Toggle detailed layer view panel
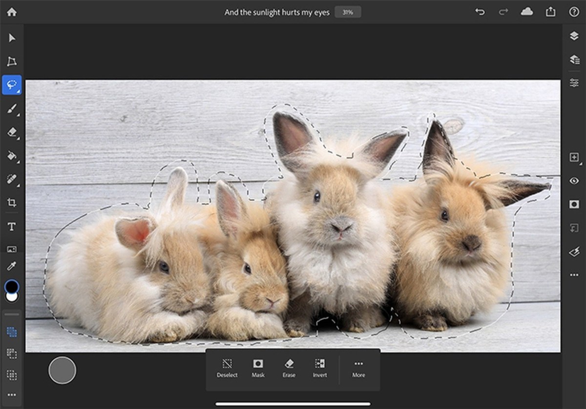Screen dimensions: 586x409 point(574,60)
